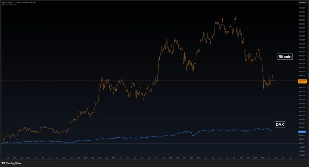Viewport: 309px width, 167px height.
Task: Select the DAX · XETR legend entry
Action: coord(6,5)
